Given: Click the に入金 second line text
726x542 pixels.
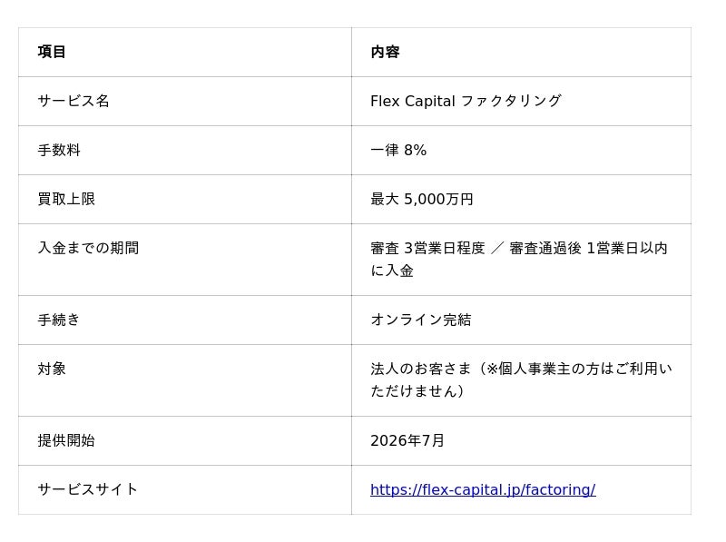Looking at the screenshot, I should 392,271.
